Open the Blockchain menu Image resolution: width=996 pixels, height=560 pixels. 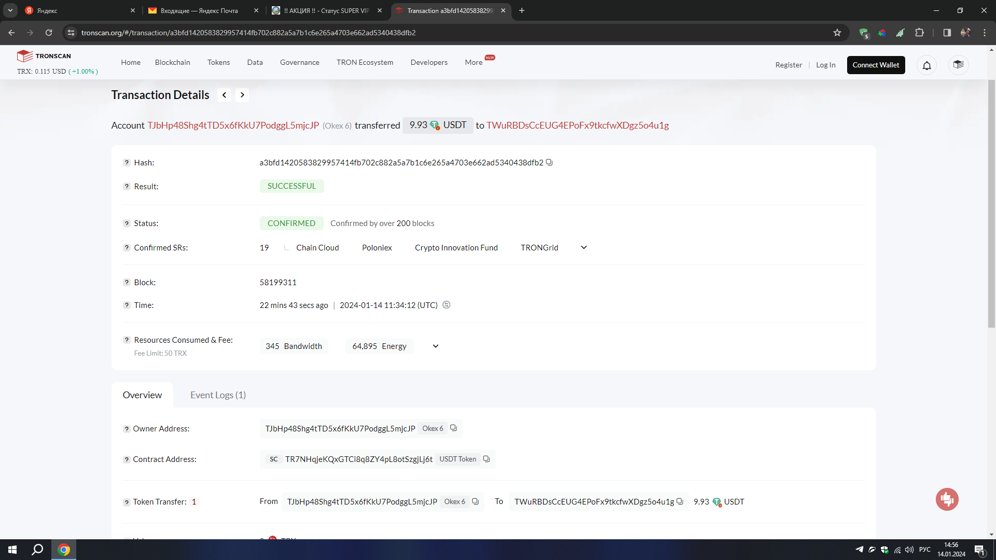point(173,62)
